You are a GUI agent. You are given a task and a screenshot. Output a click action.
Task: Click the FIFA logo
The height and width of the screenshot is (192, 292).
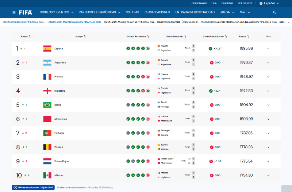[25, 12]
